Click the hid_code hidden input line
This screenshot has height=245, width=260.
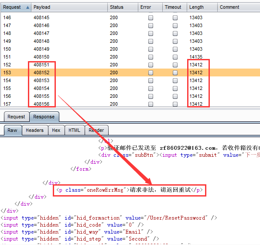point(72,225)
